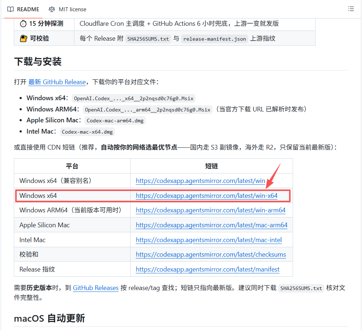Open the latest/win-arm64 short link
This screenshot has width=362, height=330.
(x=210, y=210)
